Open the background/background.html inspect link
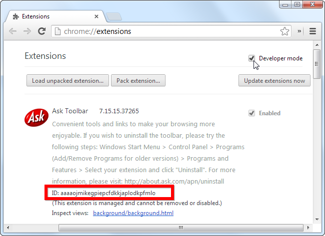This screenshot has width=325, height=236. [x=133, y=213]
